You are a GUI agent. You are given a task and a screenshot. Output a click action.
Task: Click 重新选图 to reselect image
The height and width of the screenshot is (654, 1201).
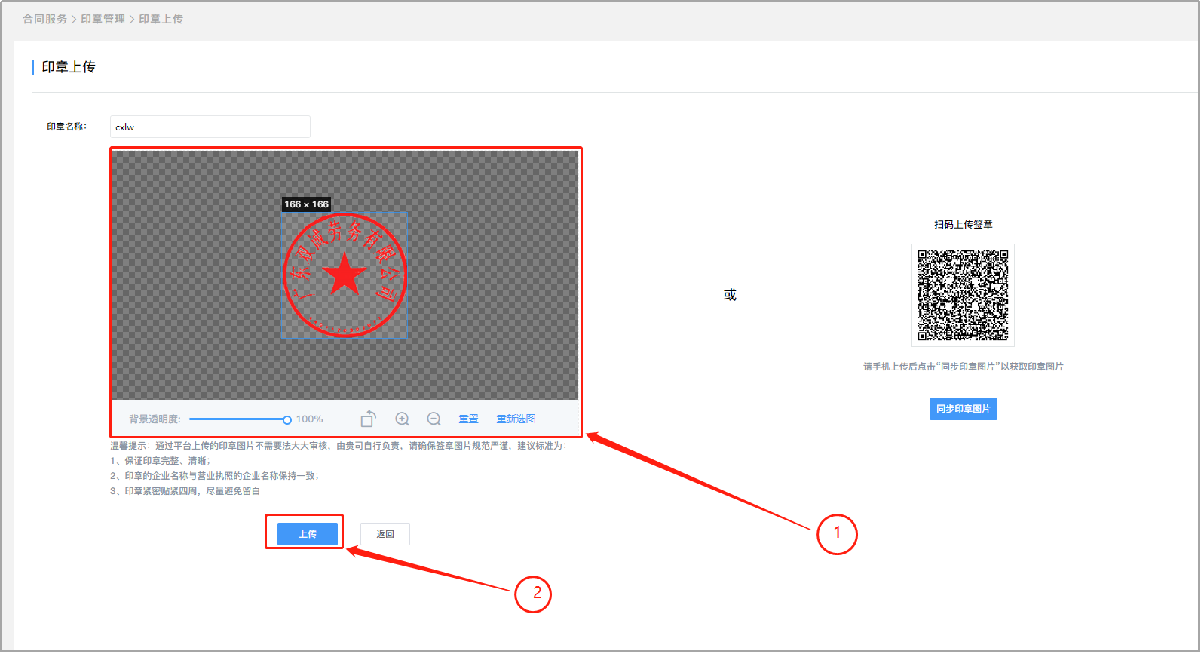click(516, 419)
